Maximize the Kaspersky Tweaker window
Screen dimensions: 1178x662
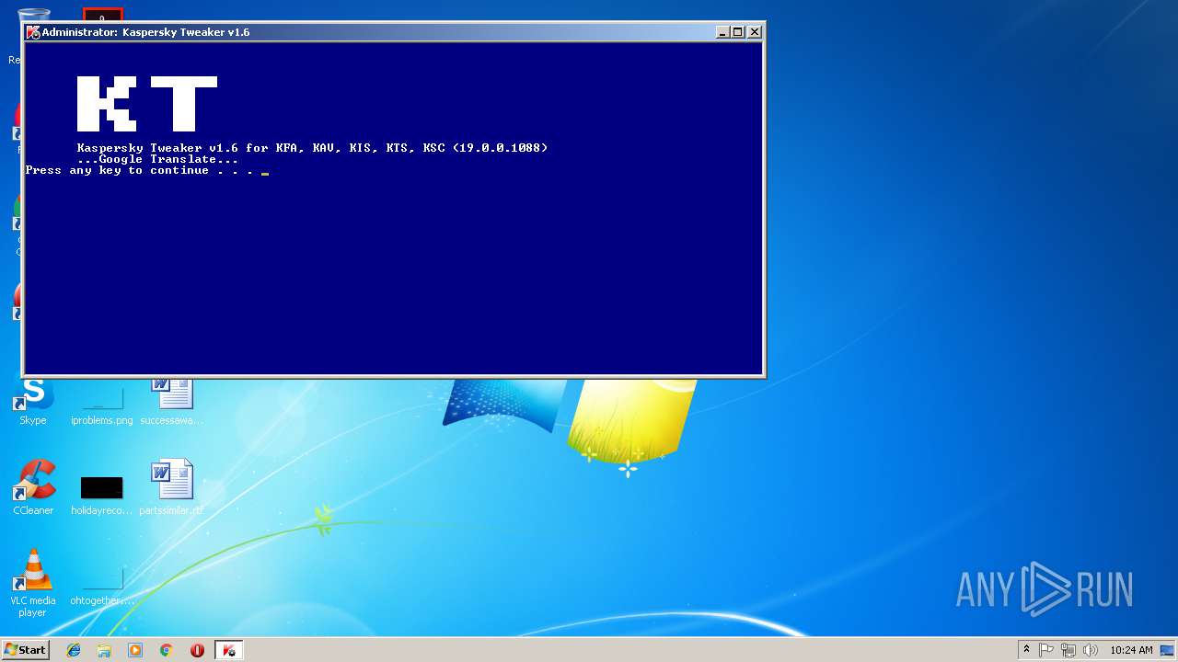click(x=738, y=32)
